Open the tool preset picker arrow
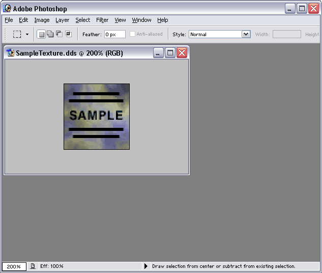 click(x=27, y=34)
